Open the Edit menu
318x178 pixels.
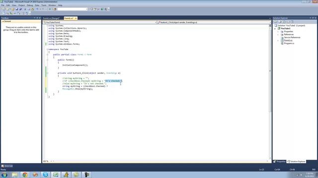click(8, 5)
